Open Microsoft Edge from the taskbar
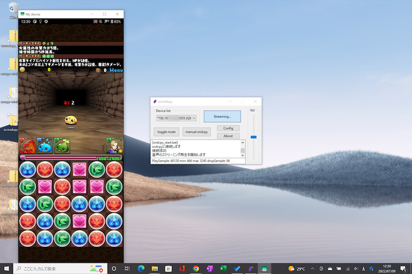 [x=141, y=268]
